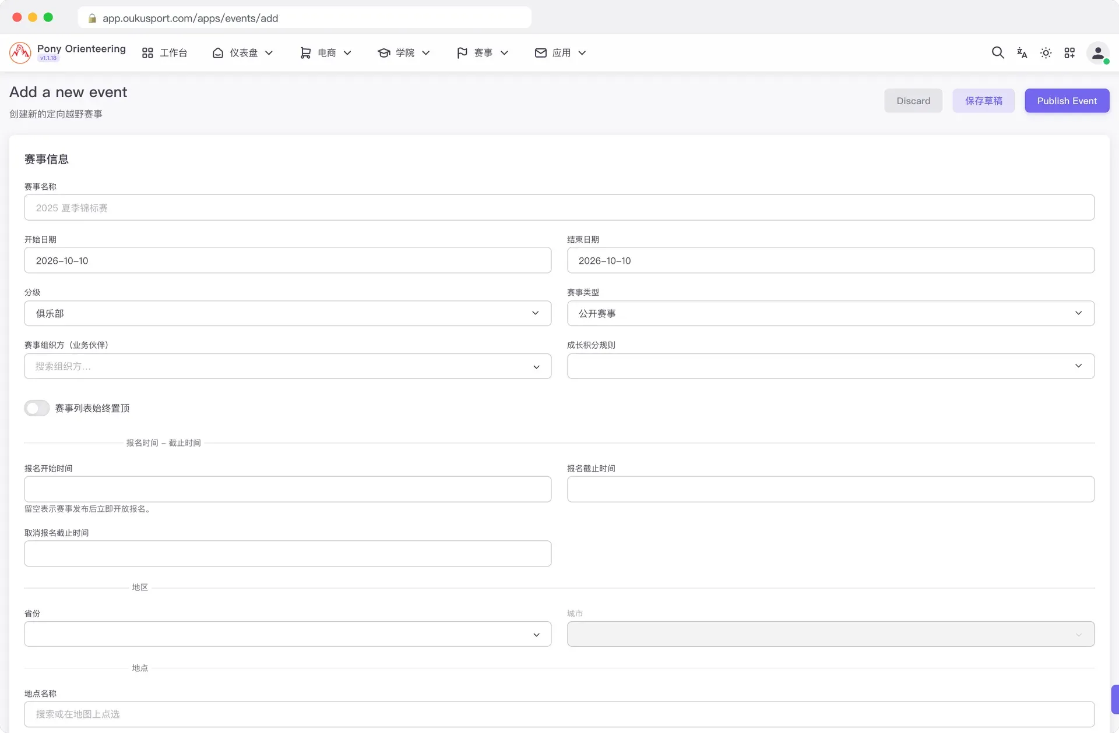Open the user profile avatar

pos(1098,53)
